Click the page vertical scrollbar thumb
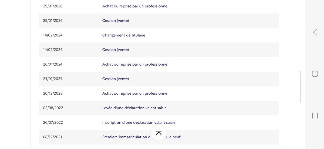The width and height of the screenshot is (324, 149). click(x=300, y=87)
